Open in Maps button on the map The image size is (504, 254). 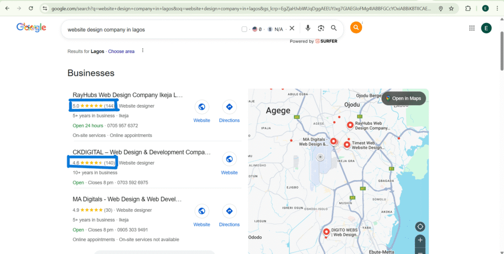[404, 98]
